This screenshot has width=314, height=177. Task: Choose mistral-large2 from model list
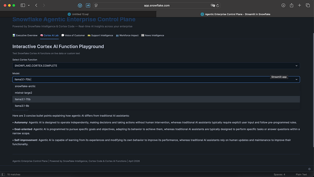pos(156,93)
